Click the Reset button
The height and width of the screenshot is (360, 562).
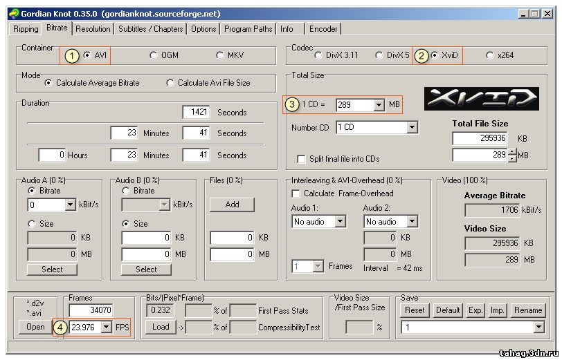415,310
